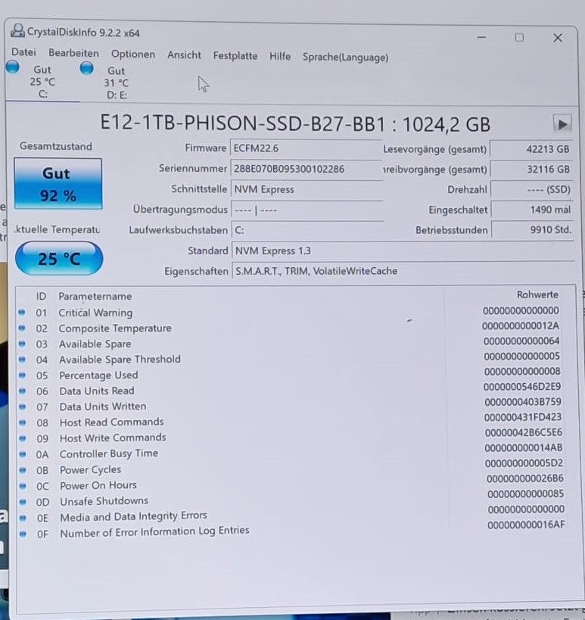Click the CrystalDiskInfo app icon in title bar

[17, 30]
